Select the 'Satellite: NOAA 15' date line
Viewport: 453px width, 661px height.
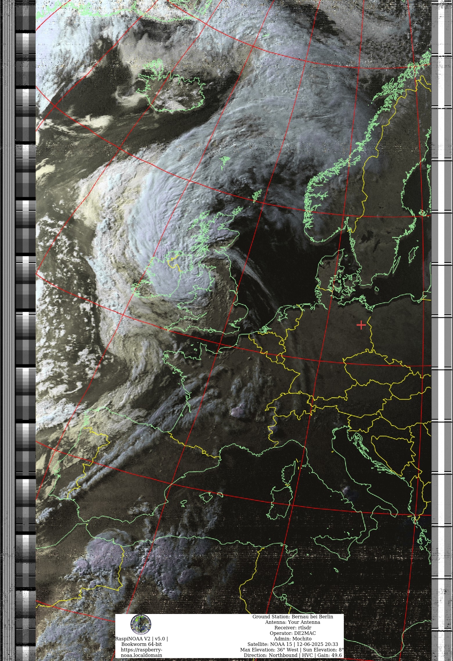pos(293,644)
